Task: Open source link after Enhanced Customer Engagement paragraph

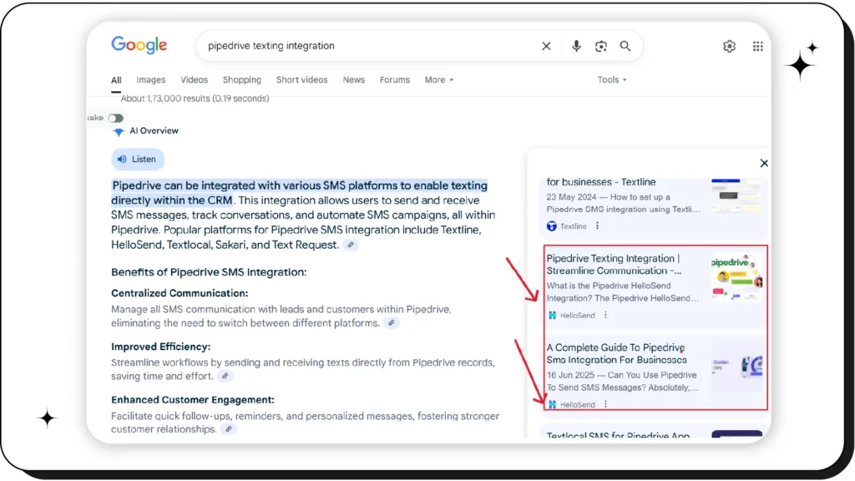Action: pyautogui.click(x=229, y=428)
